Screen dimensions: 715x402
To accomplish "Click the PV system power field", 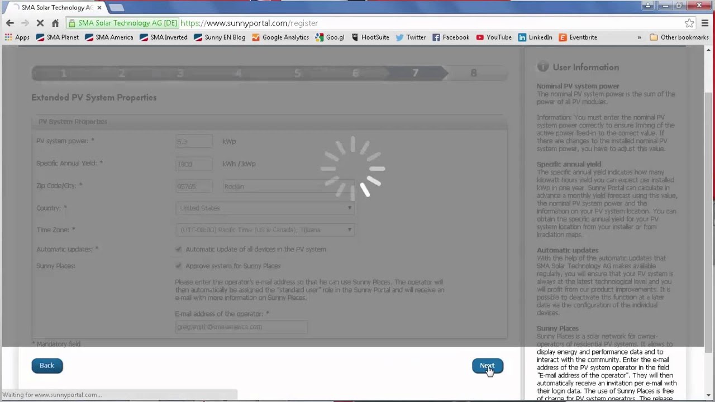I will pyautogui.click(x=193, y=141).
